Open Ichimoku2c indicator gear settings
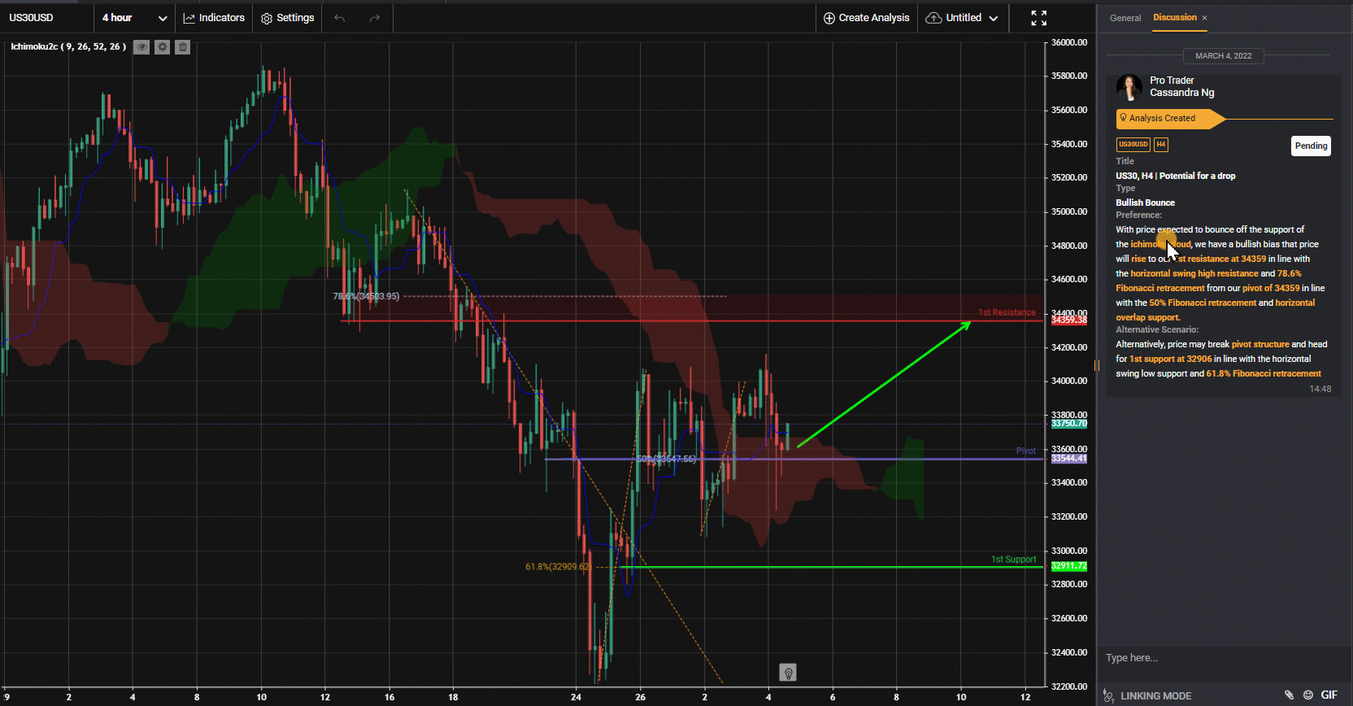This screenshot has width=1353, height=706. tap(163, 47)
